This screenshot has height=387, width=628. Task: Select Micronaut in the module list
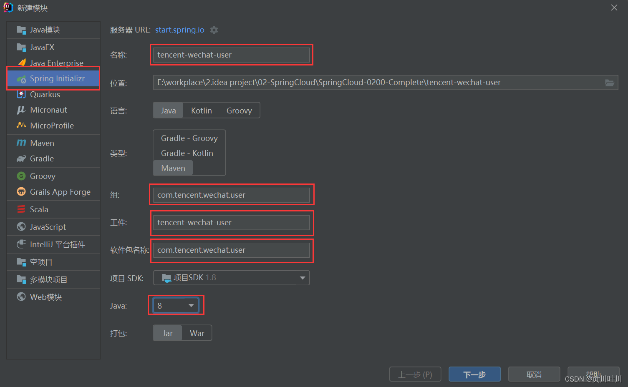53,110
